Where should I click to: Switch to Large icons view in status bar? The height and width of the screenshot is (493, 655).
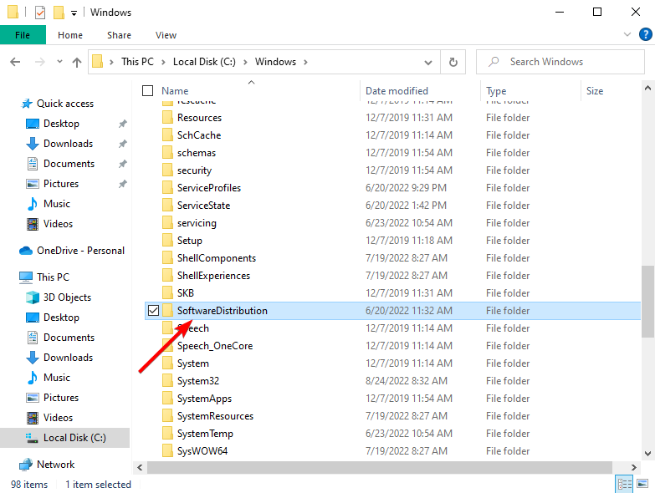pos(642,484)
